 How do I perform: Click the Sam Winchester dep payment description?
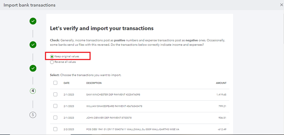tap(113, 95)
